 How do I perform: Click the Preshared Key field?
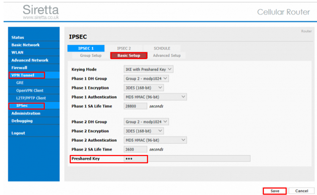pos(187,159)
